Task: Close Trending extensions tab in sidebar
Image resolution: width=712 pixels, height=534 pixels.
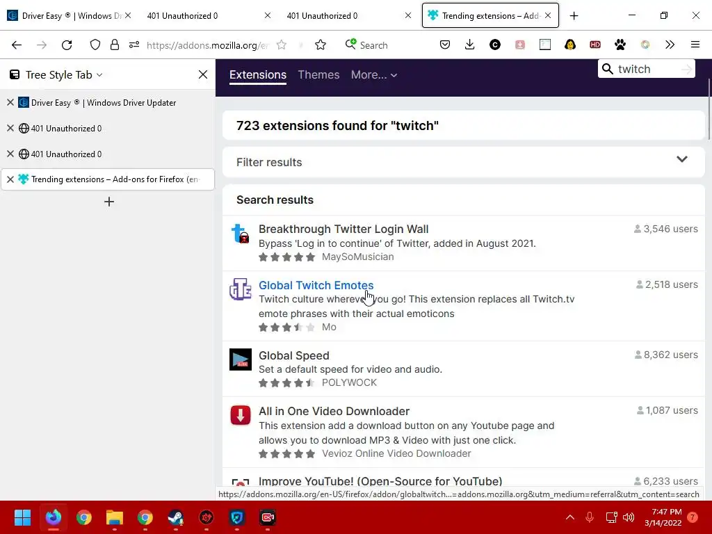Action: (10, 179)
